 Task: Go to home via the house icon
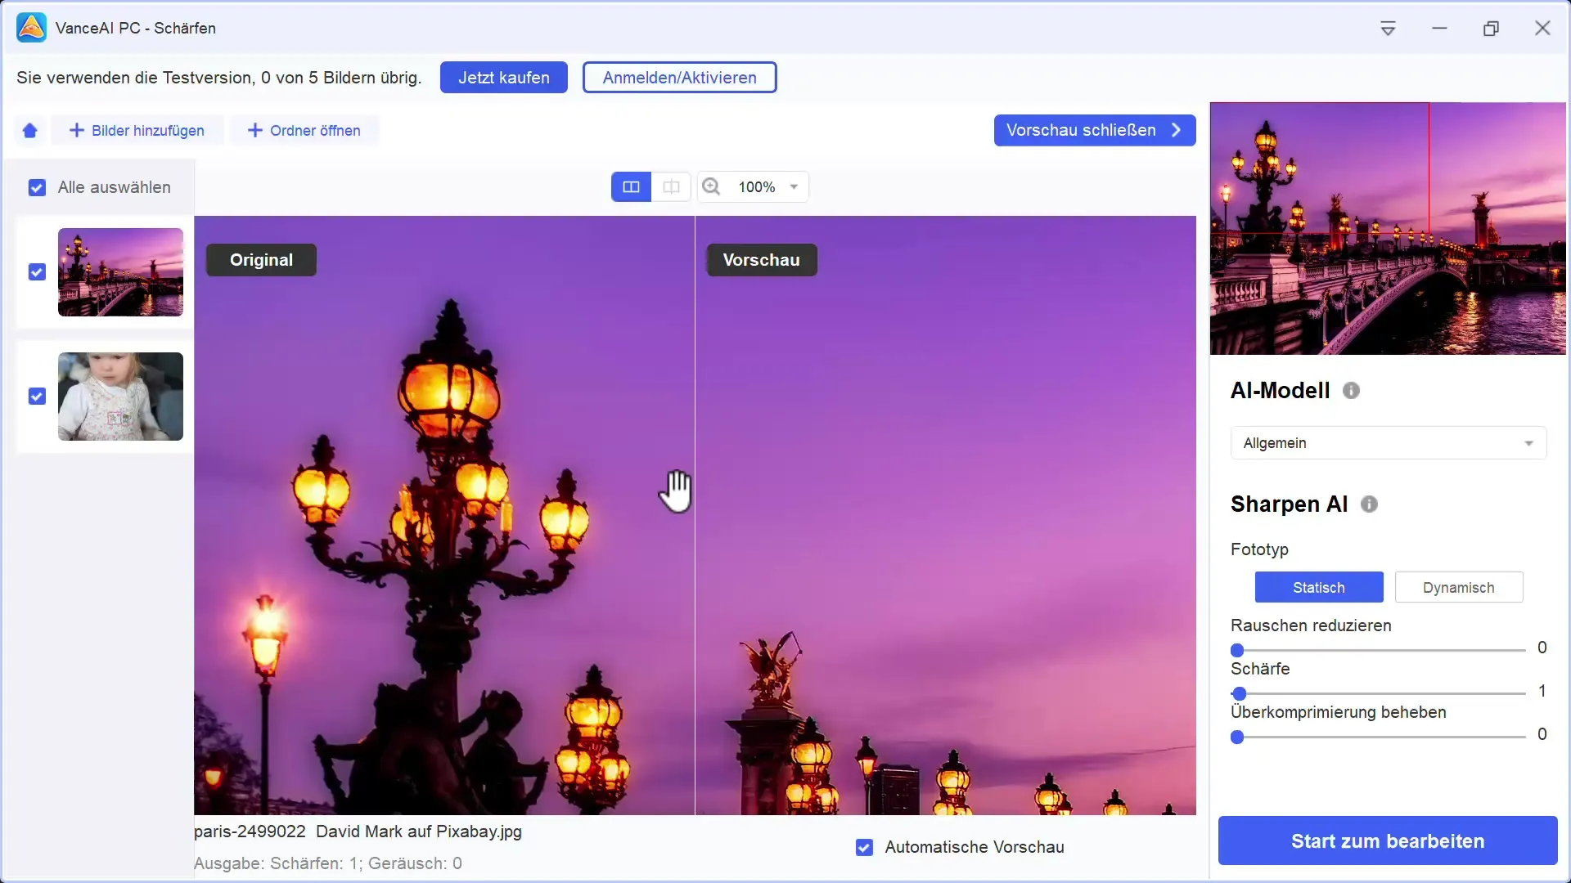click(30, 131)
